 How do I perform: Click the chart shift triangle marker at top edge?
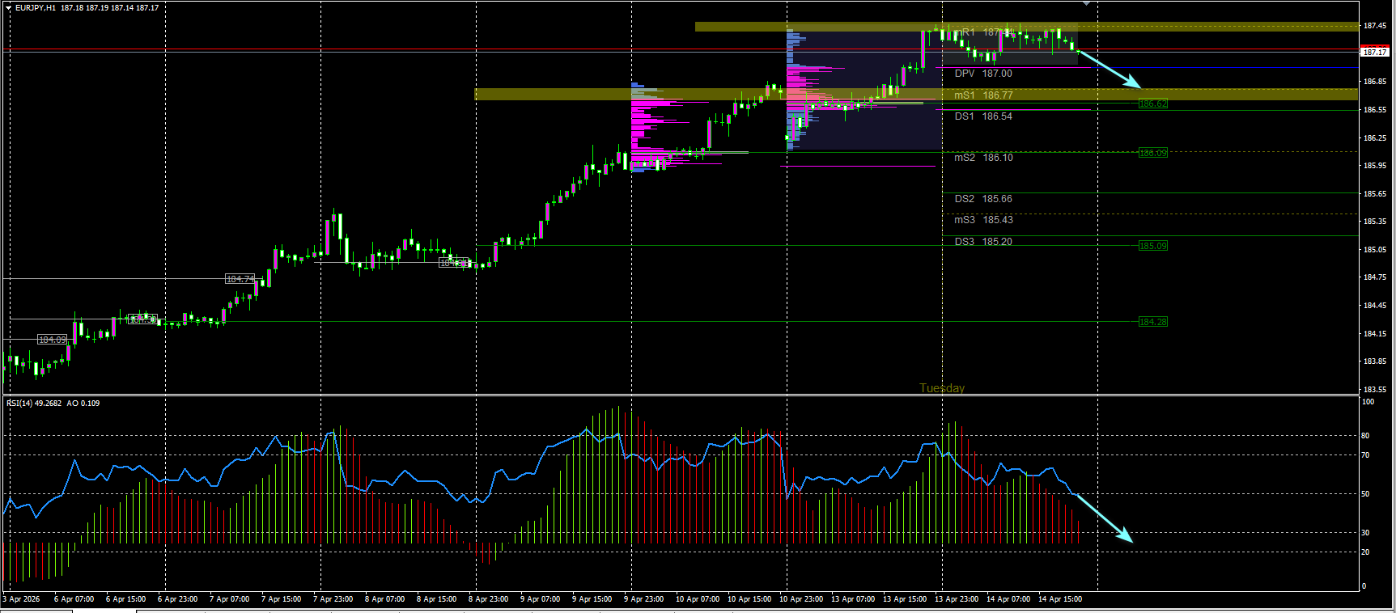pos(1087,3)
